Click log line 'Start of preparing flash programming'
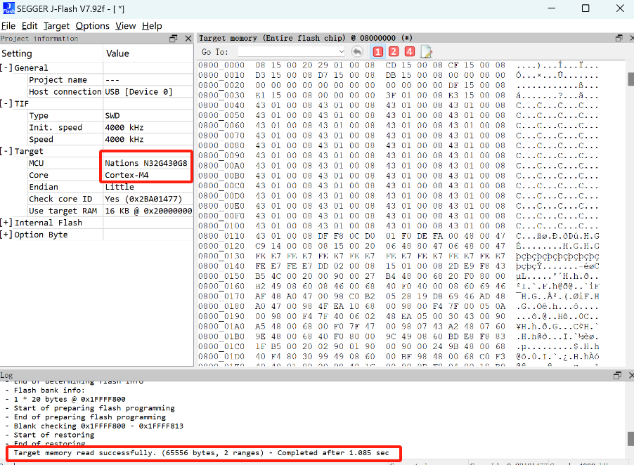 tap(94, 408)
